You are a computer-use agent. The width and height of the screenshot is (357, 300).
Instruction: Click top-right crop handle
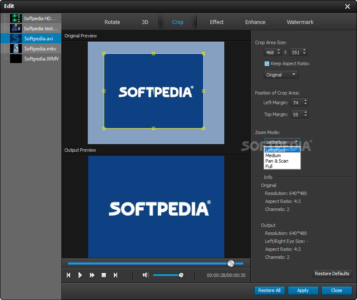[204, 53]
